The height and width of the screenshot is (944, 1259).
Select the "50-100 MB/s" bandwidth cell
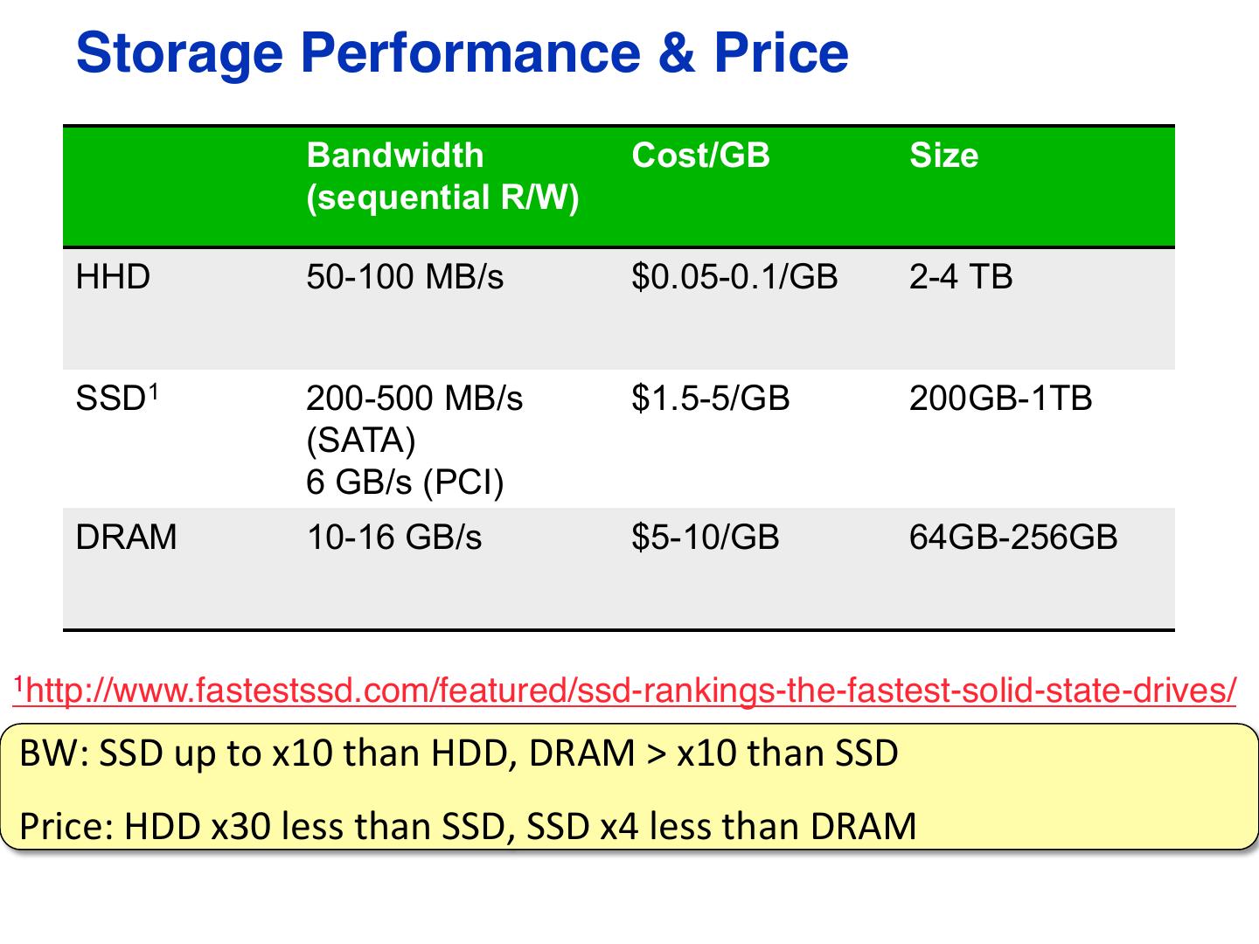pyautogui.click(x=405, y=277)
